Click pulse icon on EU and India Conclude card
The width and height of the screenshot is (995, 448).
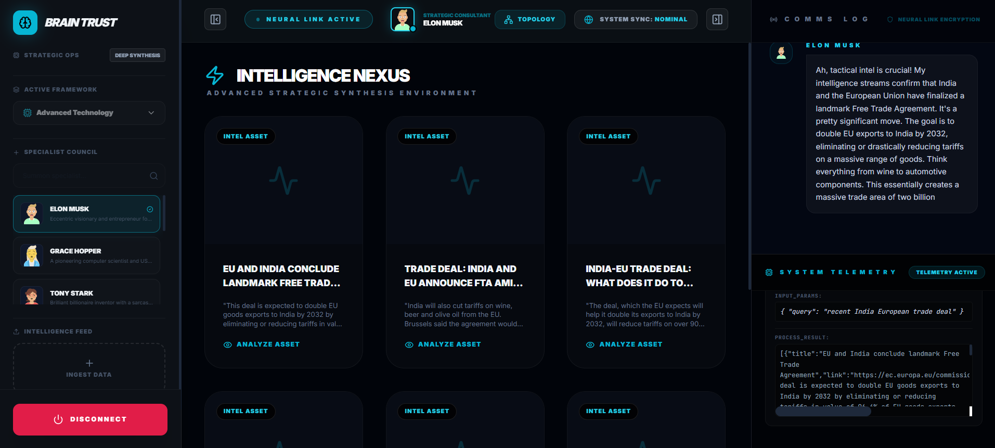click(283, 181)
